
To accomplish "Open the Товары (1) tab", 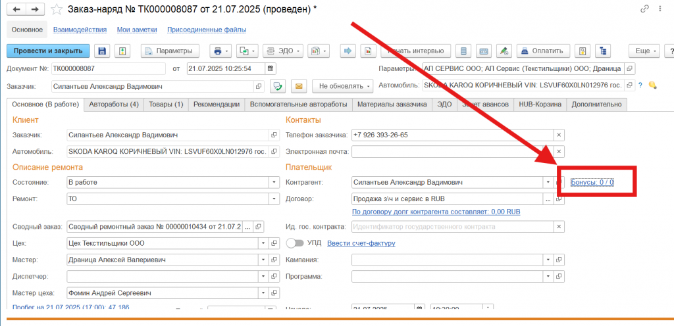I will pos(167,104).
